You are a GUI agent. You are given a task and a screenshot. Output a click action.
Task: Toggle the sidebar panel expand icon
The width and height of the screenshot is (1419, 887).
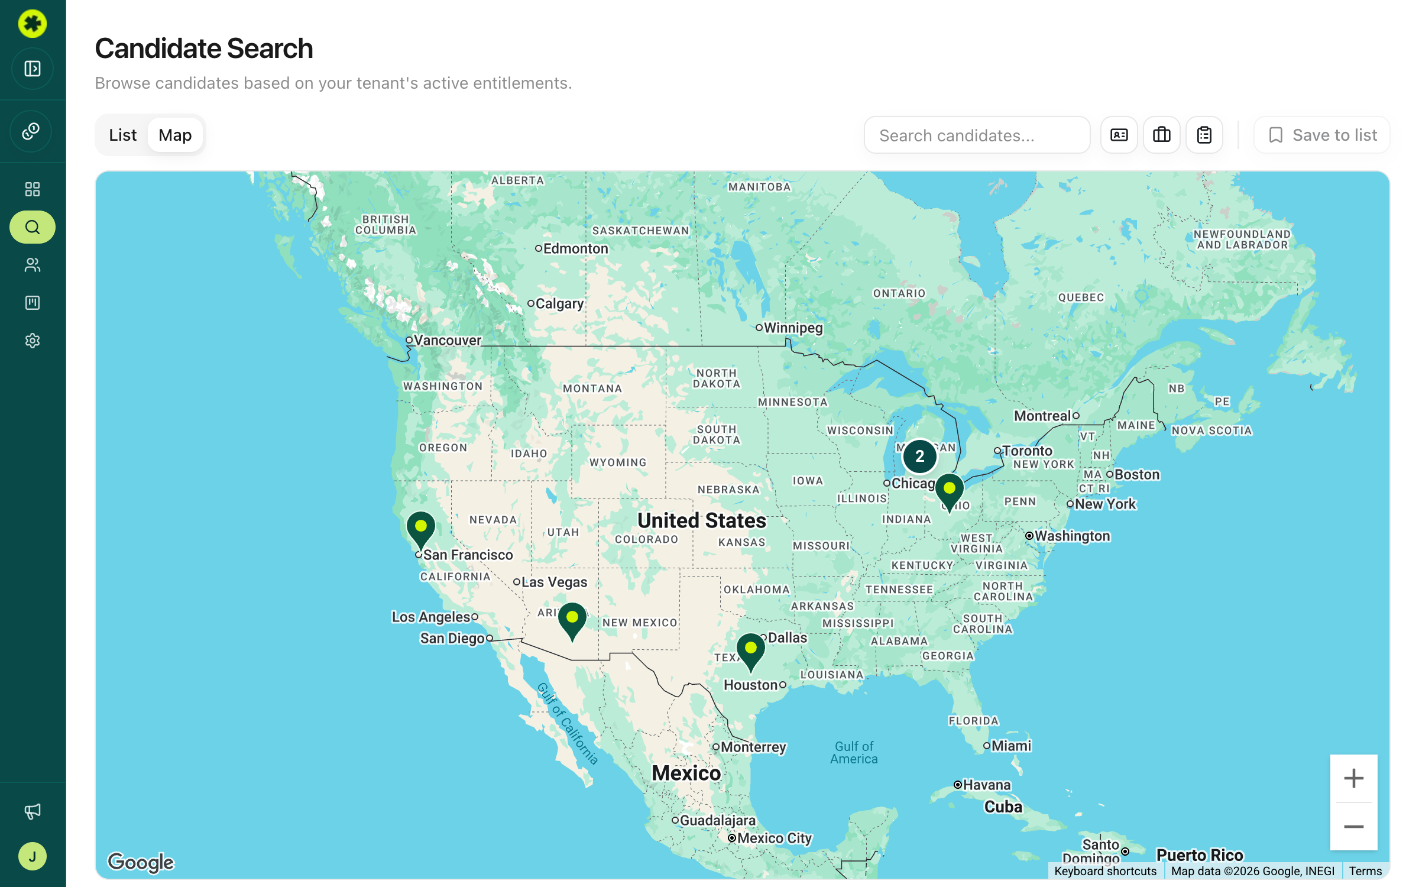33,69
